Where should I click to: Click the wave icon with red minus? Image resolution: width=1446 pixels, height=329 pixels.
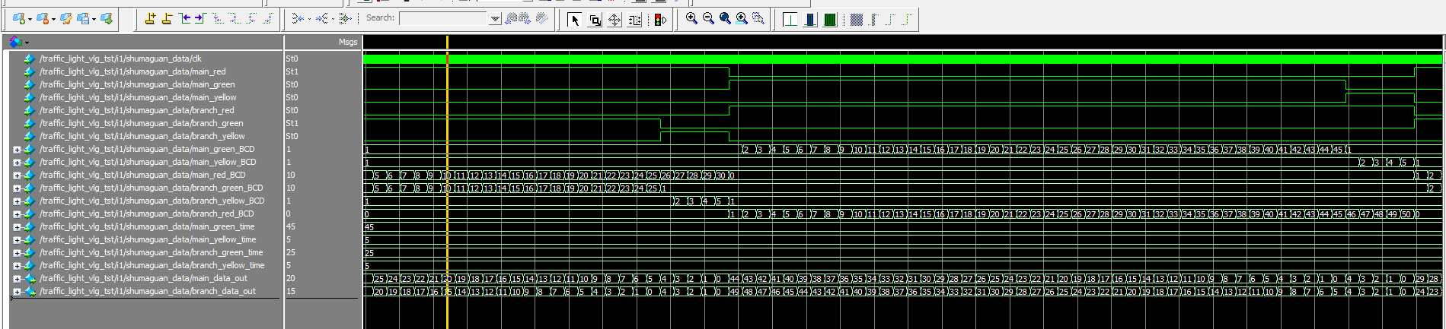(x=43, y=18)
